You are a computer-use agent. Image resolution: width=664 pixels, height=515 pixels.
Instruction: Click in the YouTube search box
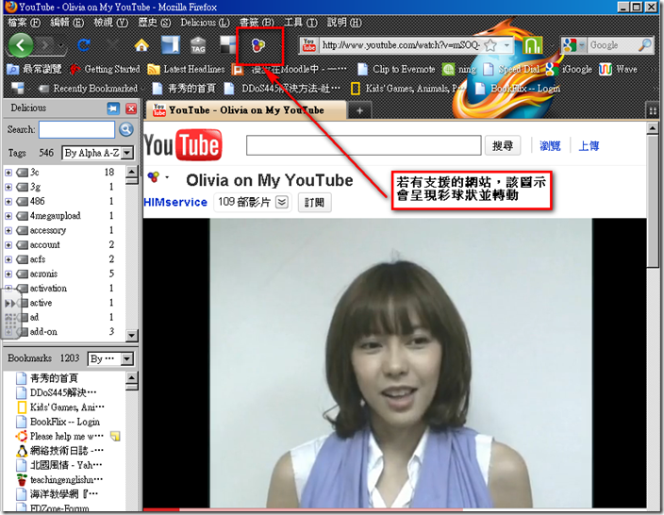[364, 145]
